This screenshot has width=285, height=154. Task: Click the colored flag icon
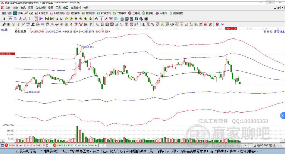[41, 19]
